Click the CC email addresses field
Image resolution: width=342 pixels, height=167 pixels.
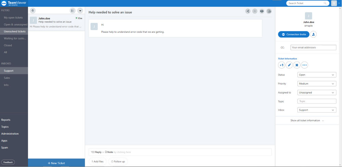[x=314, y=47]
